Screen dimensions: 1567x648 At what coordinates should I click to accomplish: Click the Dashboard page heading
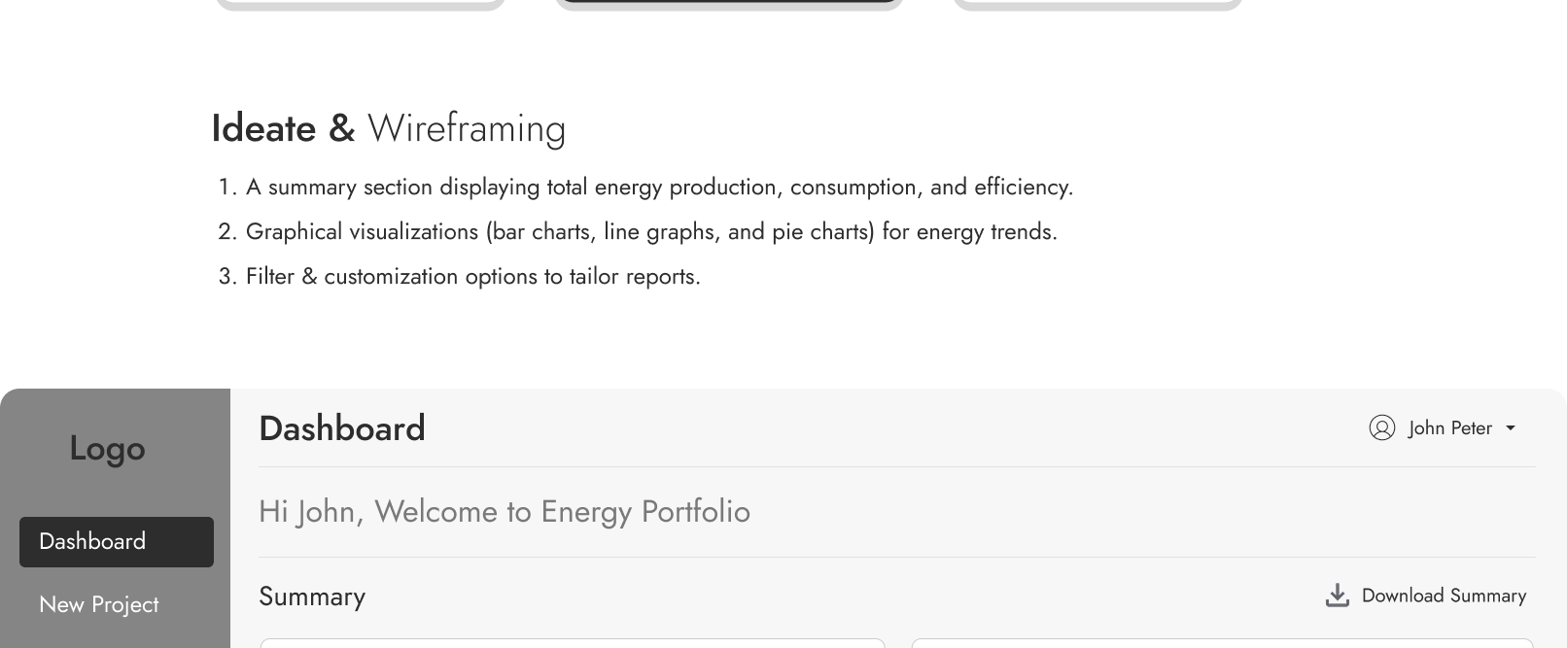pos(342,428)
